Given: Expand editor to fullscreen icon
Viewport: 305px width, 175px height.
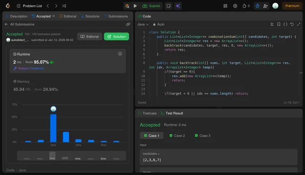Looking at the screenshot, I should (x=299, y=24).
